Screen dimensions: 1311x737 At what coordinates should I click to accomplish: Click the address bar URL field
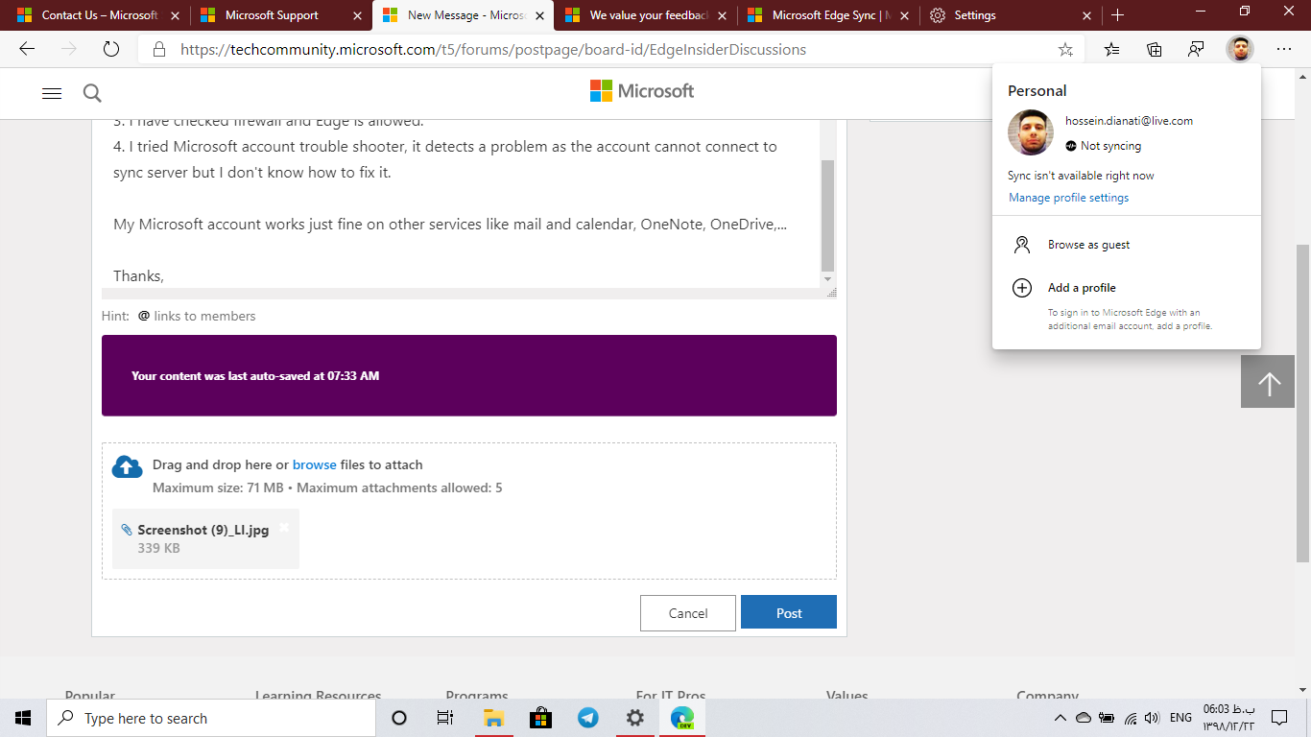pyautogui.click(x=611, y=50)
